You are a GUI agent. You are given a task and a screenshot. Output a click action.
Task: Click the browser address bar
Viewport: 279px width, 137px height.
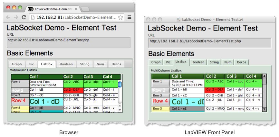pos(77,17)
